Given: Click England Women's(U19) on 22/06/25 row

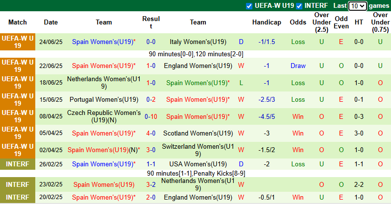Looking at the screenshot, I should click(198, 66).
